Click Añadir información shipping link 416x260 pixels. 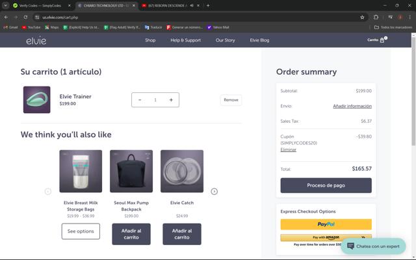[x=352, y=106]
